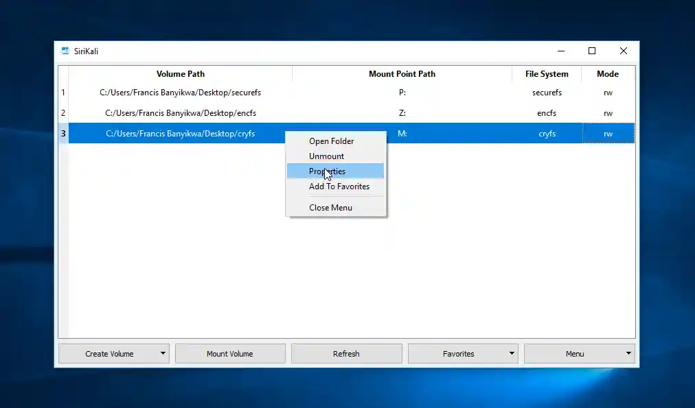Click the SiriKali app icon in title bar
Screen dimensions: 695x408
pos(65,51)
